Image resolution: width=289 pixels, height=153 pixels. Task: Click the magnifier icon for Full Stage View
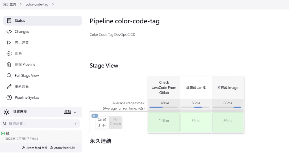(9, 75)
